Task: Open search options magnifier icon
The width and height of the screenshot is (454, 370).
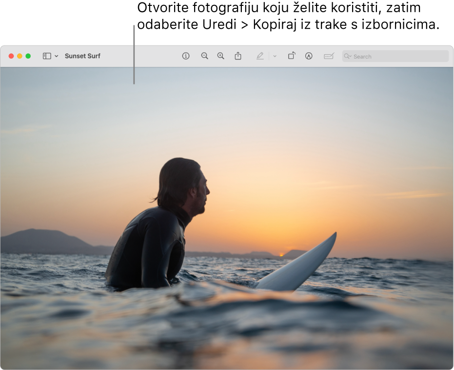Action: [347, 56]
